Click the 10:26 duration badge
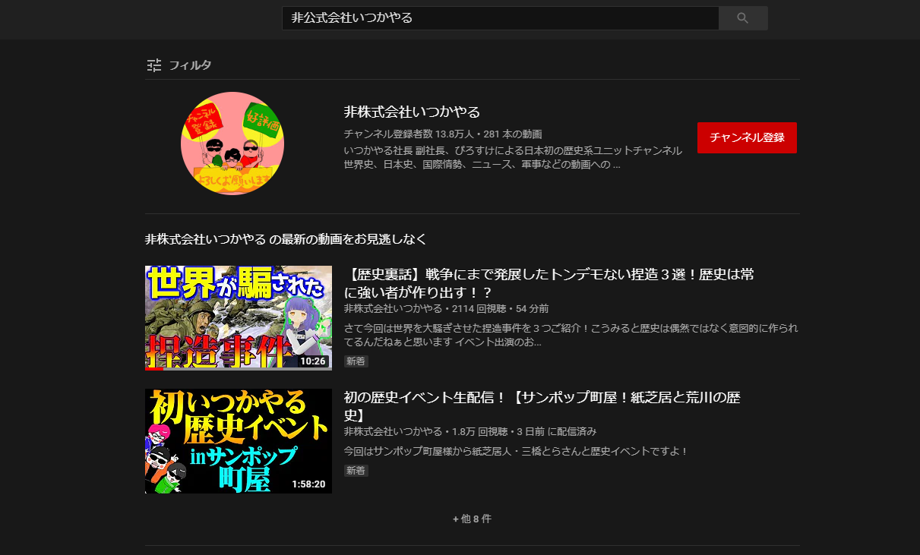The image size is (920, 555). [x=312, y=361]
